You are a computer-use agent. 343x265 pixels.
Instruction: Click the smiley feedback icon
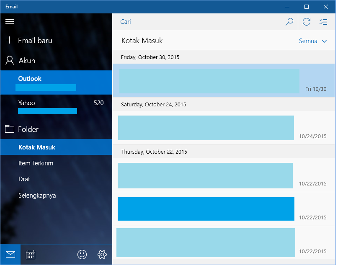coord(82,254)
